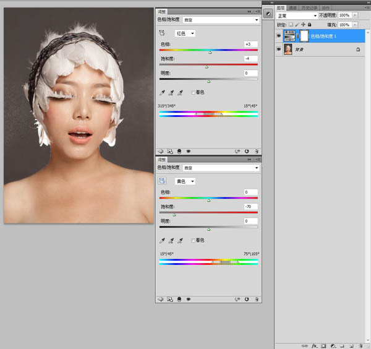
Task: Click the adjustments icon left of the Layers panel
Action: point(268,13)
